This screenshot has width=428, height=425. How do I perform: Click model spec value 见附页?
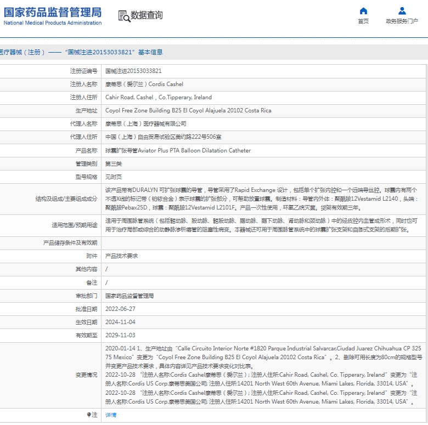[x=114, y=177]
